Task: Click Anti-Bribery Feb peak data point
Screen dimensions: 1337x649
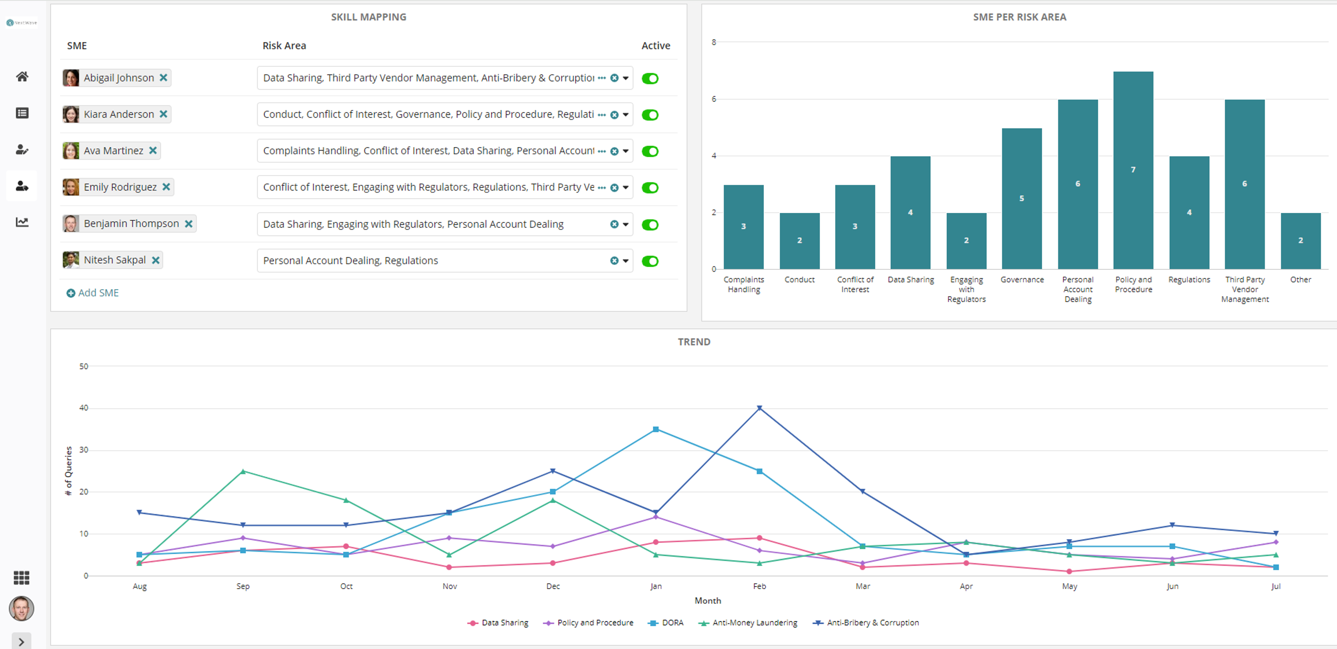Action: point(759,408)
